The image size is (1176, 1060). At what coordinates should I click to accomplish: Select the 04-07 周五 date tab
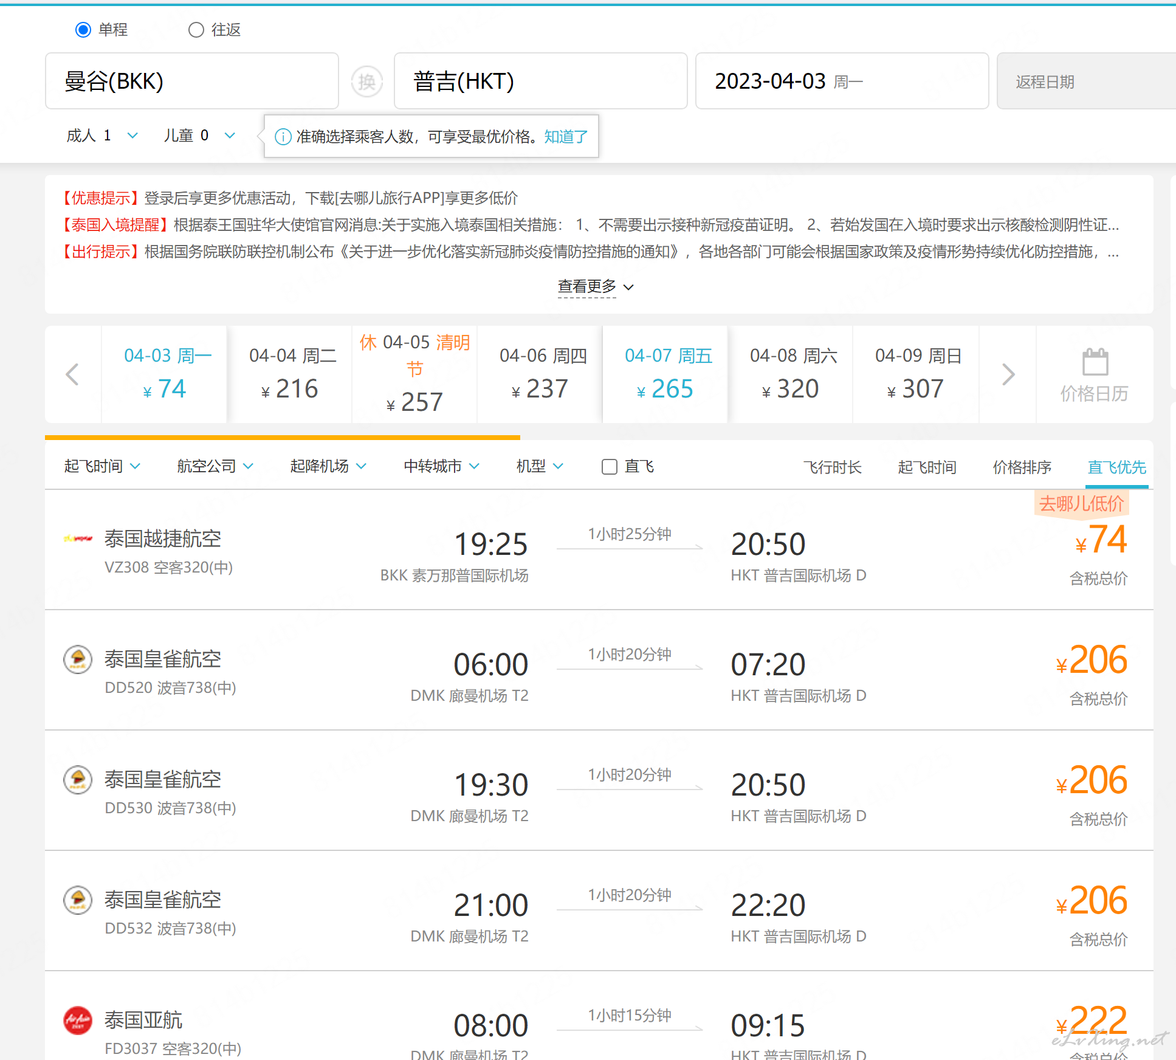click(665, 374)
